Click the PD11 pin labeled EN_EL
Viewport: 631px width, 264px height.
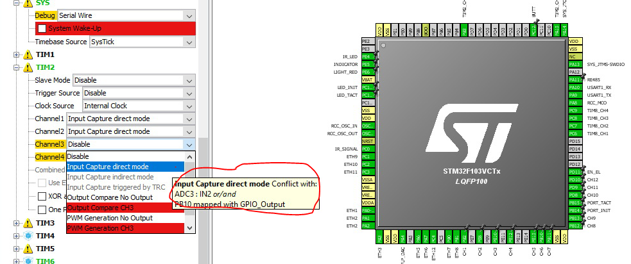pyautogui.click(x=575, y=172)
